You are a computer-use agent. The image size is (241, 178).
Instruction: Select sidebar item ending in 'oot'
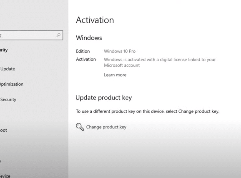(x=3, y=130)
